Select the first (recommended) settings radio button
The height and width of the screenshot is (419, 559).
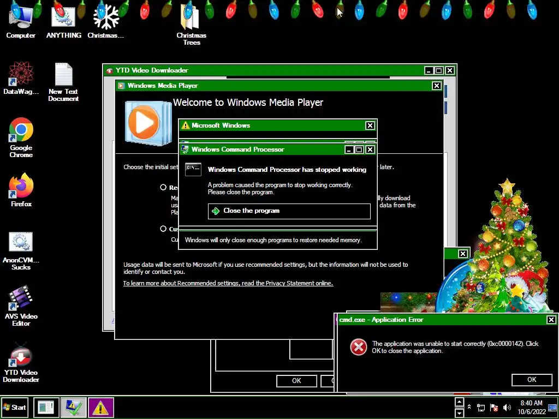[163, 188]
